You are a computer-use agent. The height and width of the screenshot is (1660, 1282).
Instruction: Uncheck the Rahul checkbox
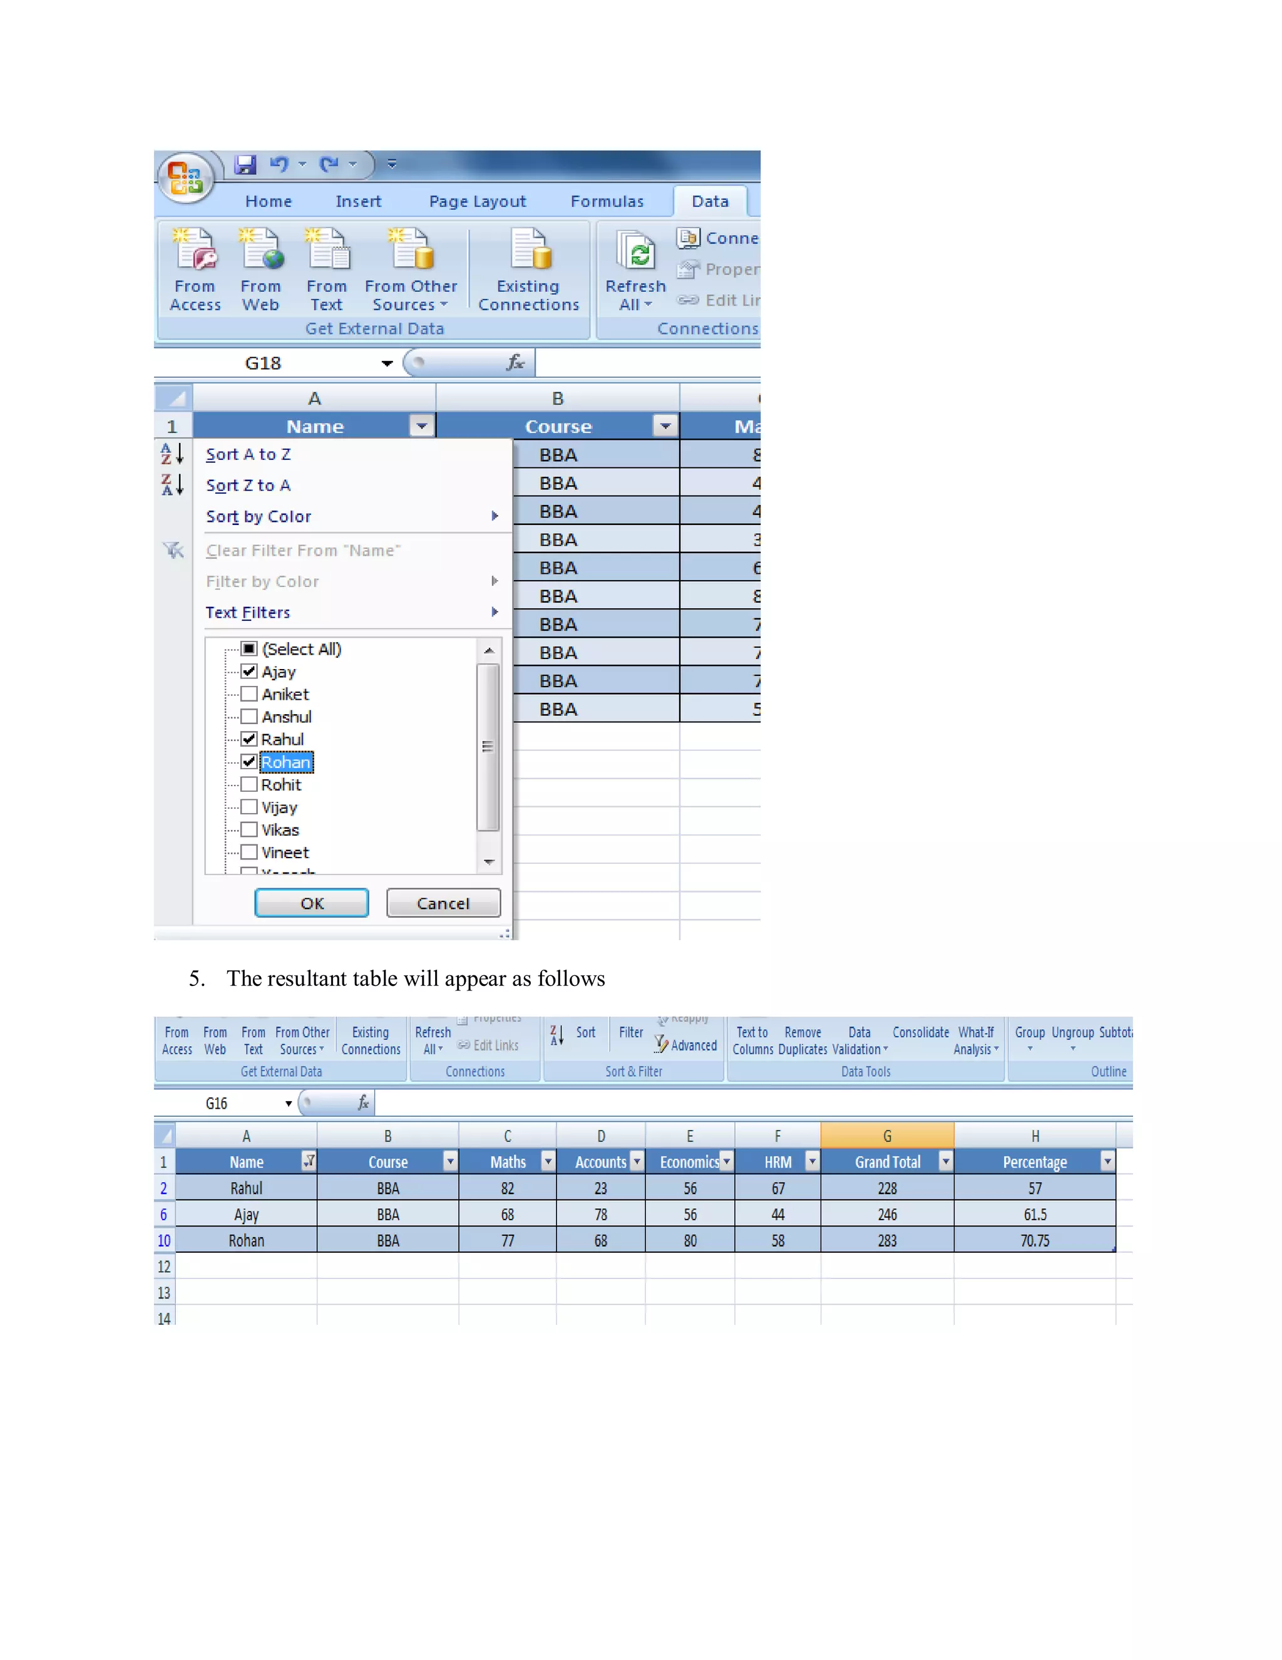point(249,739)
